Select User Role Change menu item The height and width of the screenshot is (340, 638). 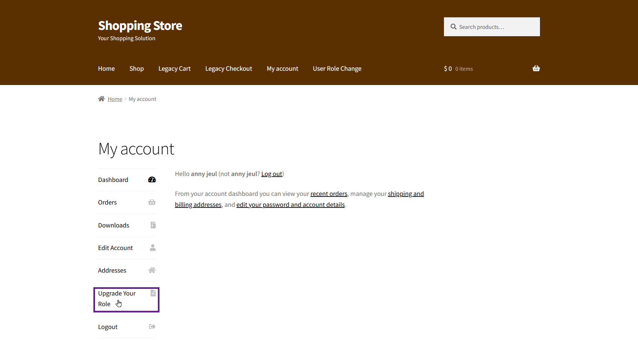pyautogui.click(x=337, y=69)
